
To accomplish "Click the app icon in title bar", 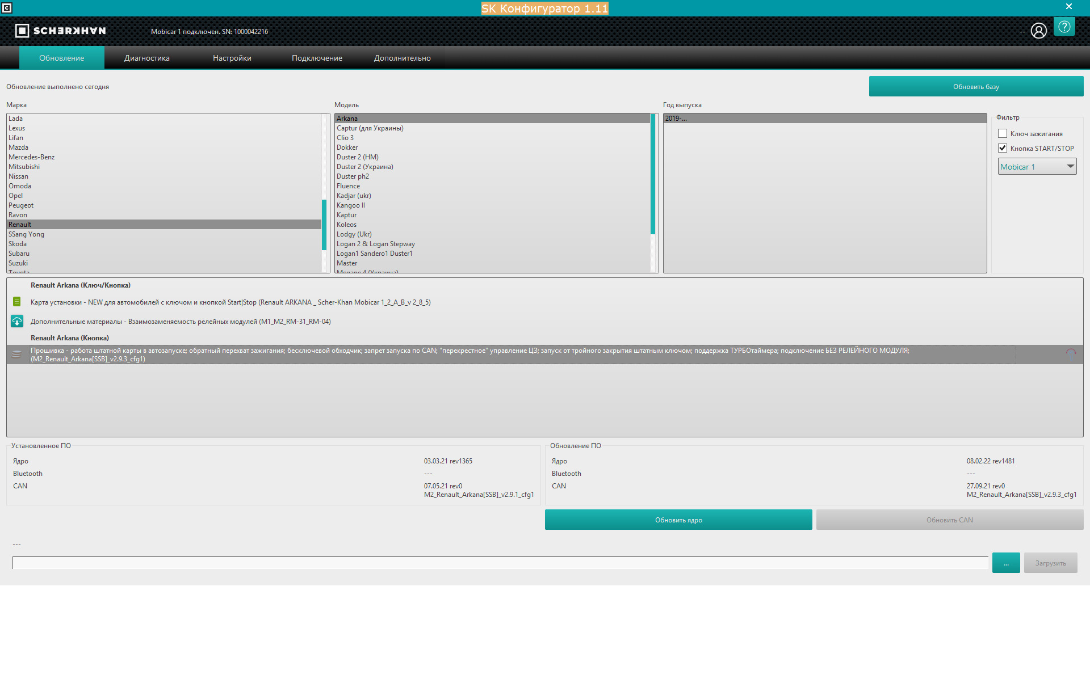I will 7,8.
